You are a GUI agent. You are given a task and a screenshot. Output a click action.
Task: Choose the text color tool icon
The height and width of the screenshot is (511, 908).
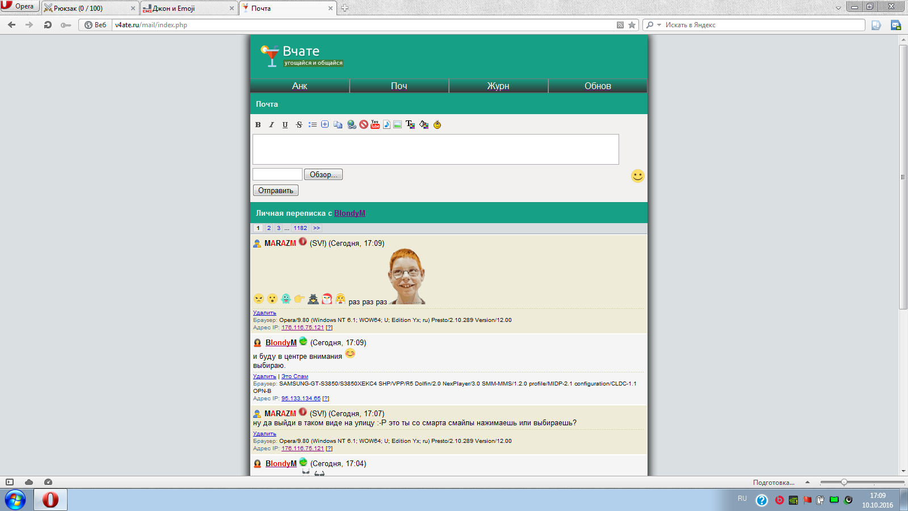(410, 125)
